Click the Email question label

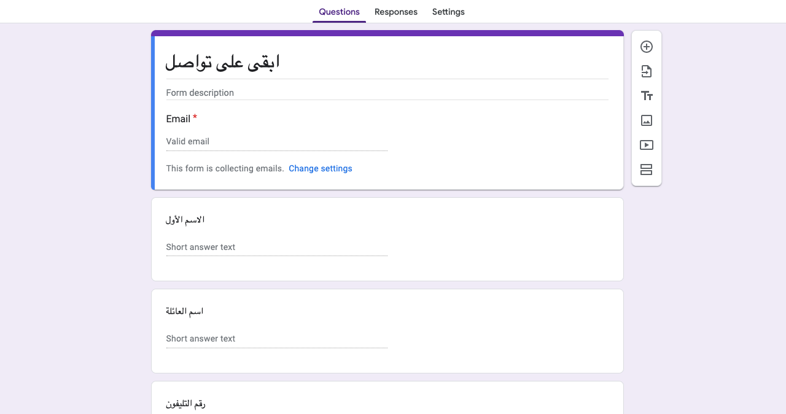pos(178,119)
